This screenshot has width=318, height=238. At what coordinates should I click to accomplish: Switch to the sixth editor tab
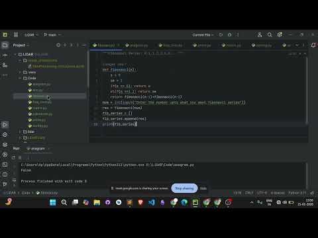(262, 45)
